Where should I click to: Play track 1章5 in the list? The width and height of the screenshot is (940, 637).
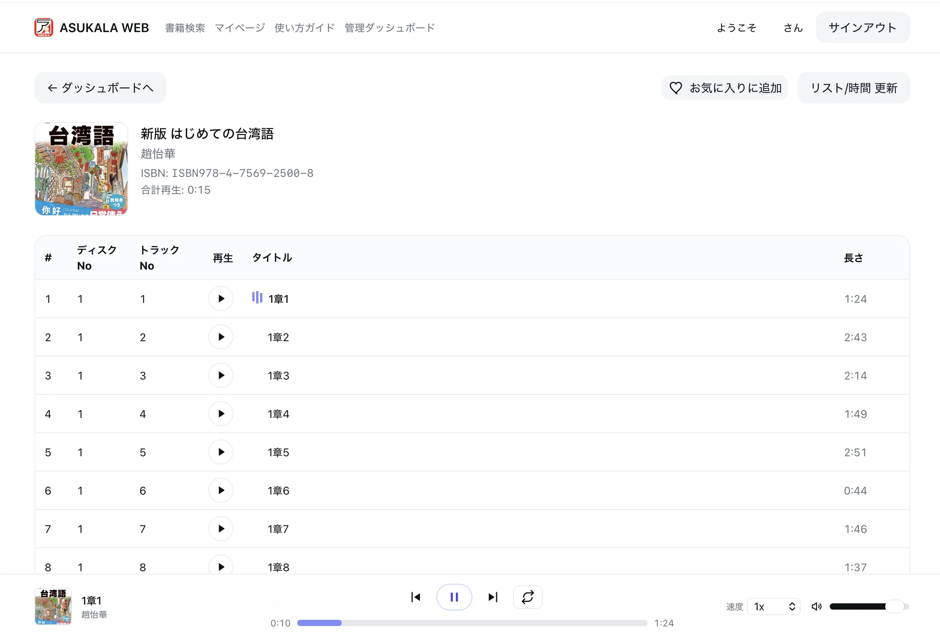click(x=221, y=452)
